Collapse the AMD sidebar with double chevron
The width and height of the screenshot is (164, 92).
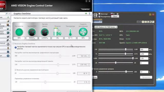[9, 14]
